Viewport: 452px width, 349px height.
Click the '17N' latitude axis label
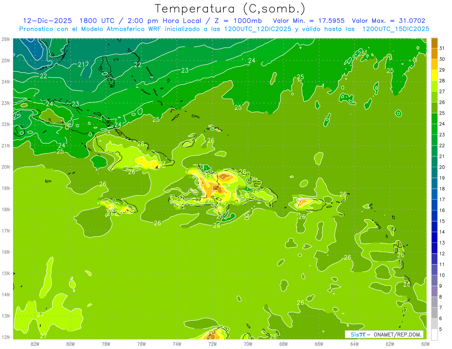5,230
